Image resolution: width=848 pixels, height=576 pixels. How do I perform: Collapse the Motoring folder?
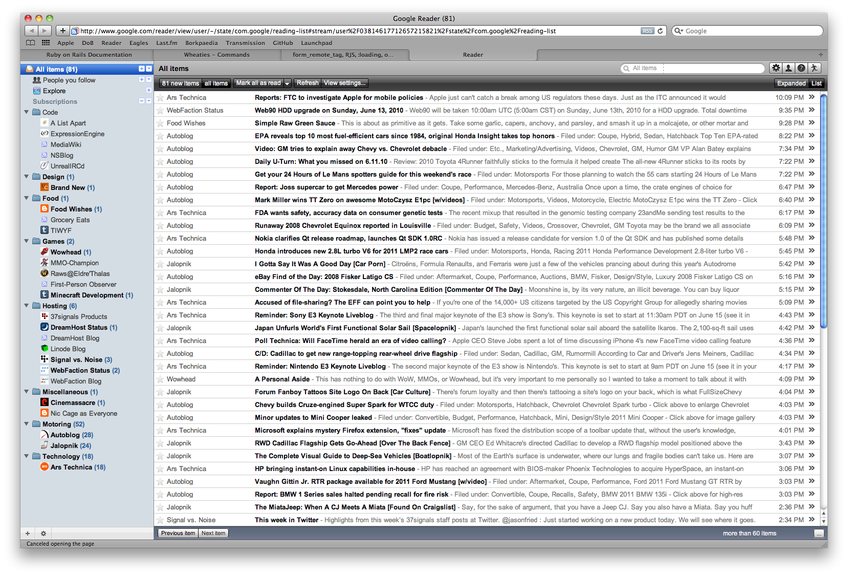click(27, 424)
